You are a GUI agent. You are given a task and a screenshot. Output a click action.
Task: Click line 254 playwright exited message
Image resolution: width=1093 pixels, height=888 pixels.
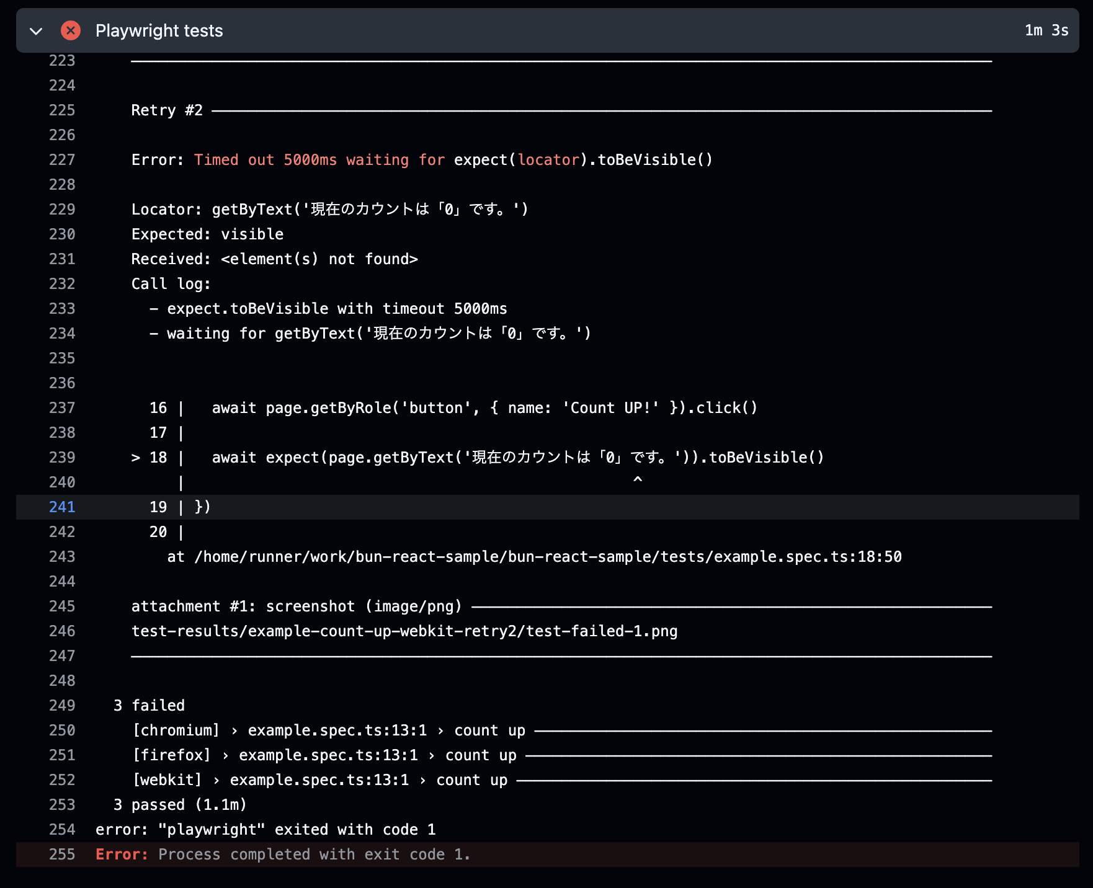coord(265,829)
